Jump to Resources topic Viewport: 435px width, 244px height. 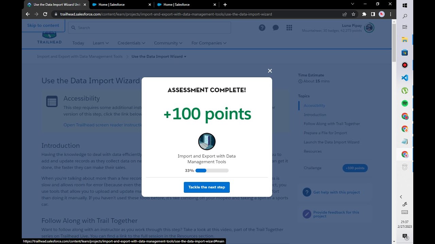[313, 151]
